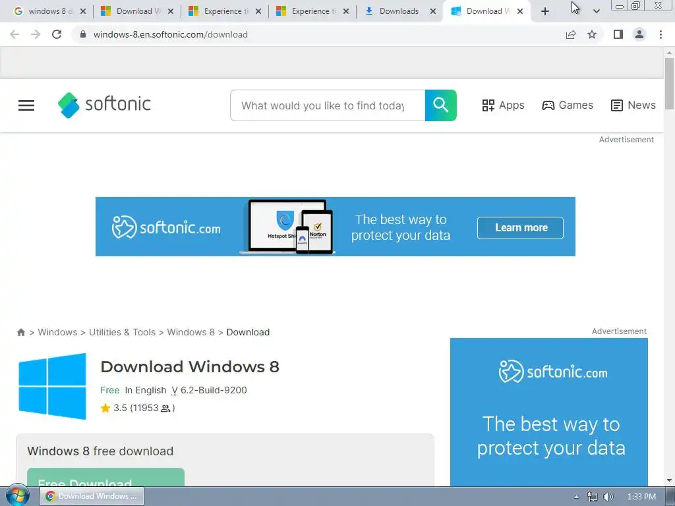Open a new browser tab
The height and width of the screenshot is (506, 675).
tap(545, 11)
